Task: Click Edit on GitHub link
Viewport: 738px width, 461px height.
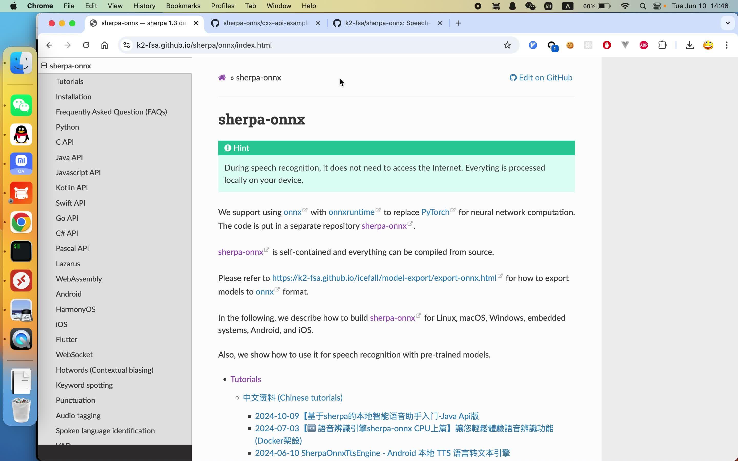Action: pyautogui.click(x=541, y=78)
